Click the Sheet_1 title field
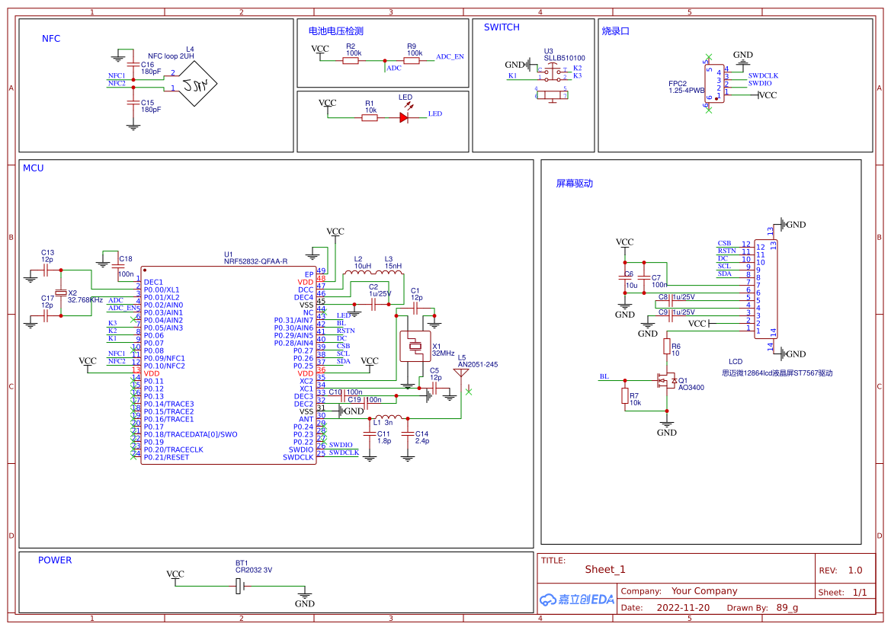Image resolution: width=891 pixels, height=630 pixels. click(x=605, y=569)
